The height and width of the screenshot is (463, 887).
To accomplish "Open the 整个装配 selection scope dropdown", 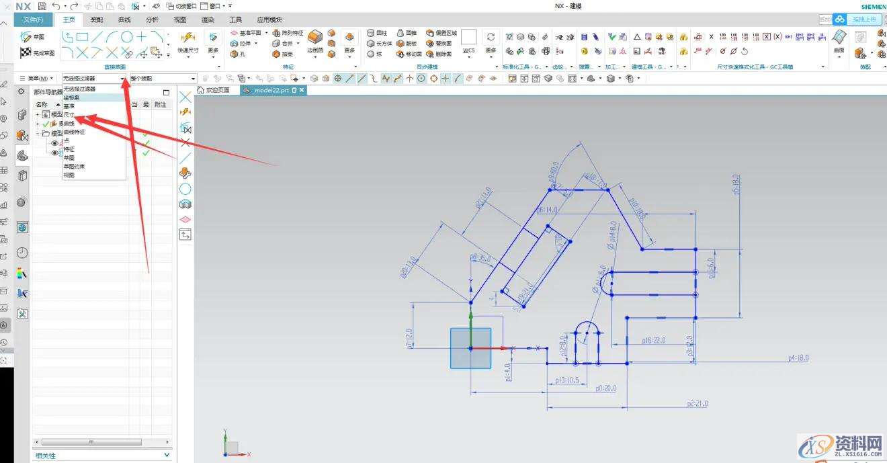I will (x=163, y=79).
